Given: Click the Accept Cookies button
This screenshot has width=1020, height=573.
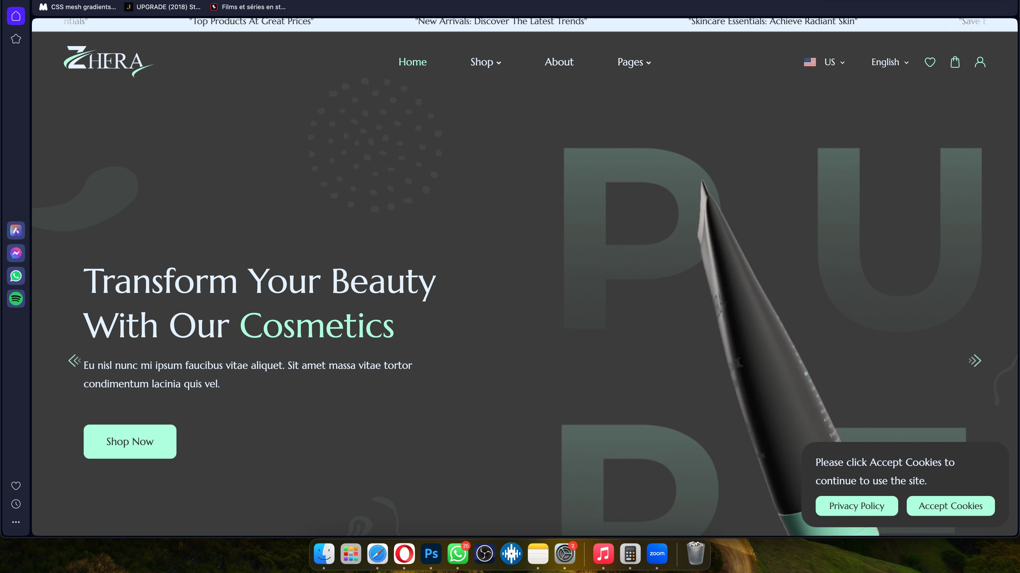Looking at the screenshot, I should (950, 506).
